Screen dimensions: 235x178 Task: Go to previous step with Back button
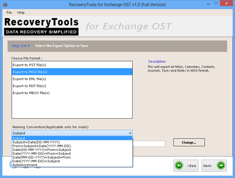[x=186, y=165]
